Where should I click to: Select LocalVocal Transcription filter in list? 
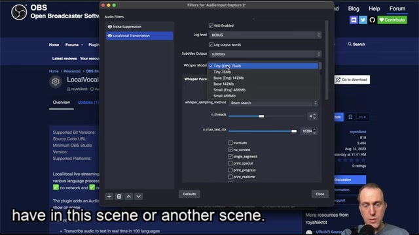[x=139, y=36]
